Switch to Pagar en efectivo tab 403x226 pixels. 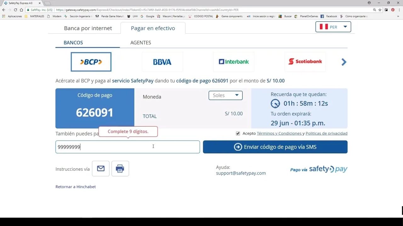point(153,28)
